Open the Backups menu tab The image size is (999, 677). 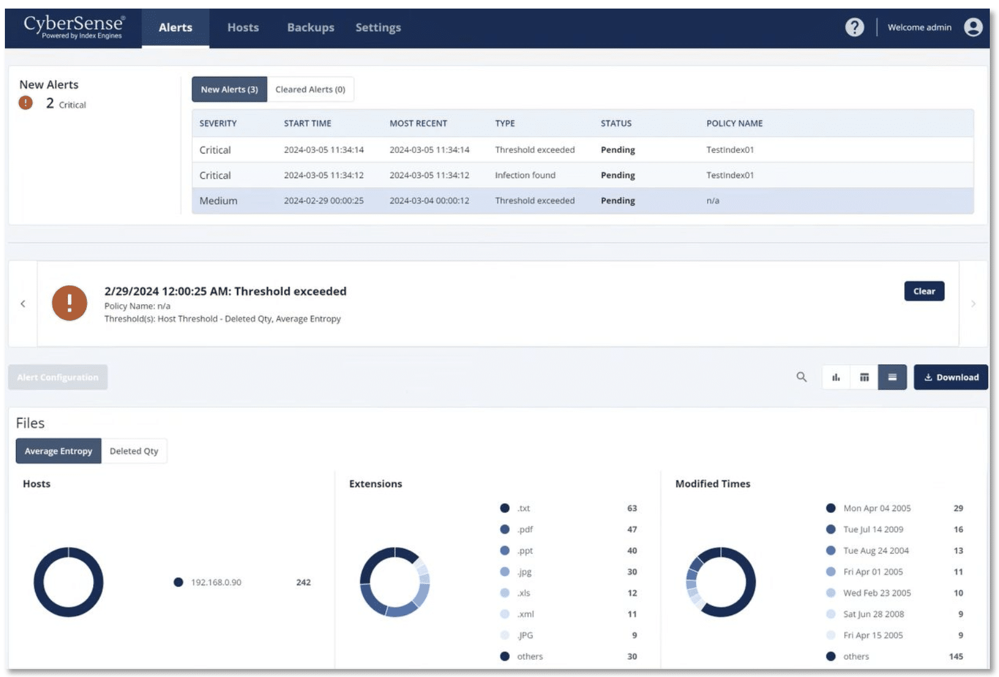[x=310, y=28]
